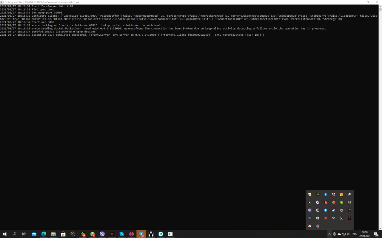Open Task View on the taskbar
382x238 pixels.
click(24, 234)
